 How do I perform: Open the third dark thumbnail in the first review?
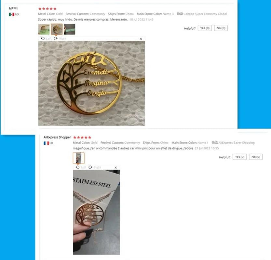point(70,29)
